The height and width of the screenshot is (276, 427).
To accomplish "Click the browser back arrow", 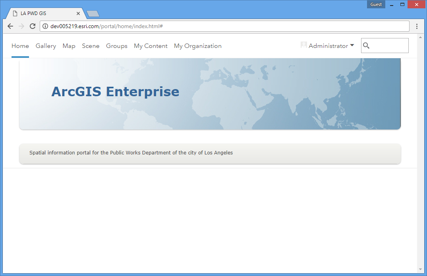I will point(10,26).
